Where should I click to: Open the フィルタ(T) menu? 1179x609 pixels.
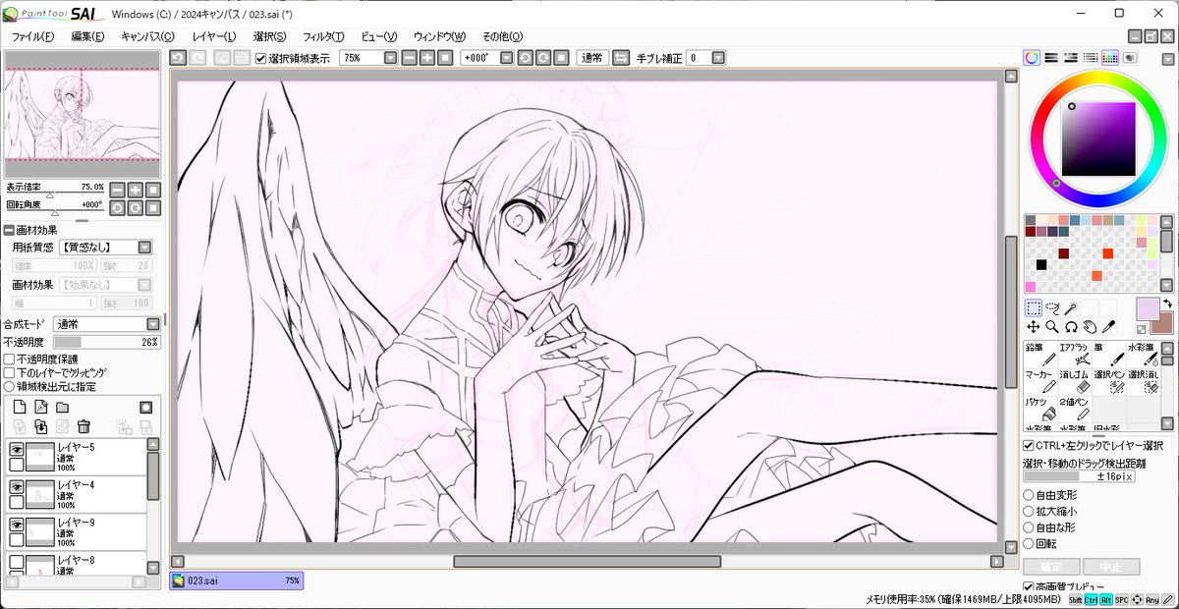pos(323,36)
